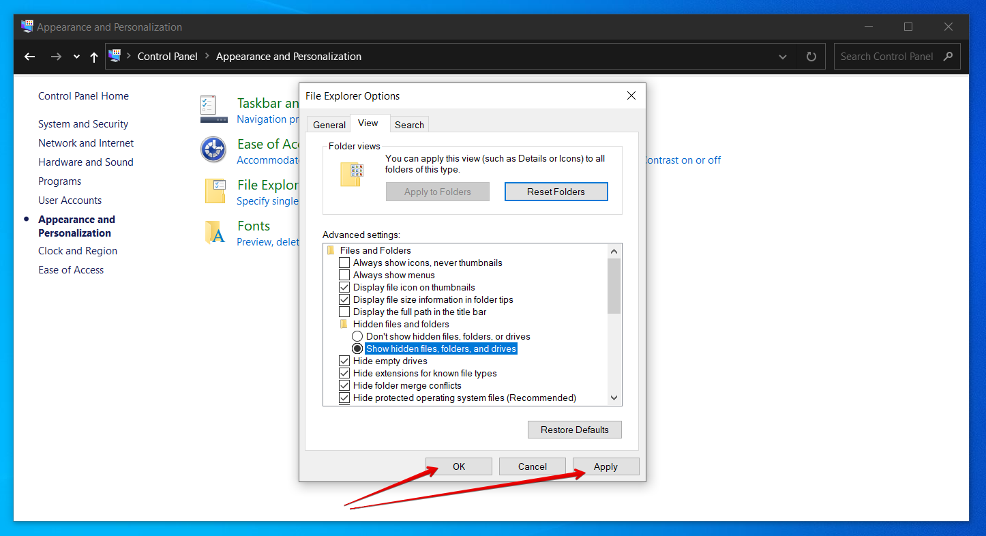This screenshot has height=536, width=986.
Task: Go up one level with Up arrow
Action: point(94,57)
